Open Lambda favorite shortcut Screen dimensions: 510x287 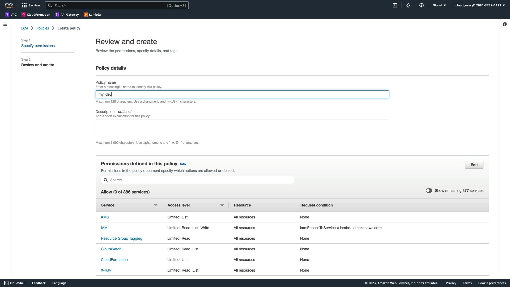[92, 15]
